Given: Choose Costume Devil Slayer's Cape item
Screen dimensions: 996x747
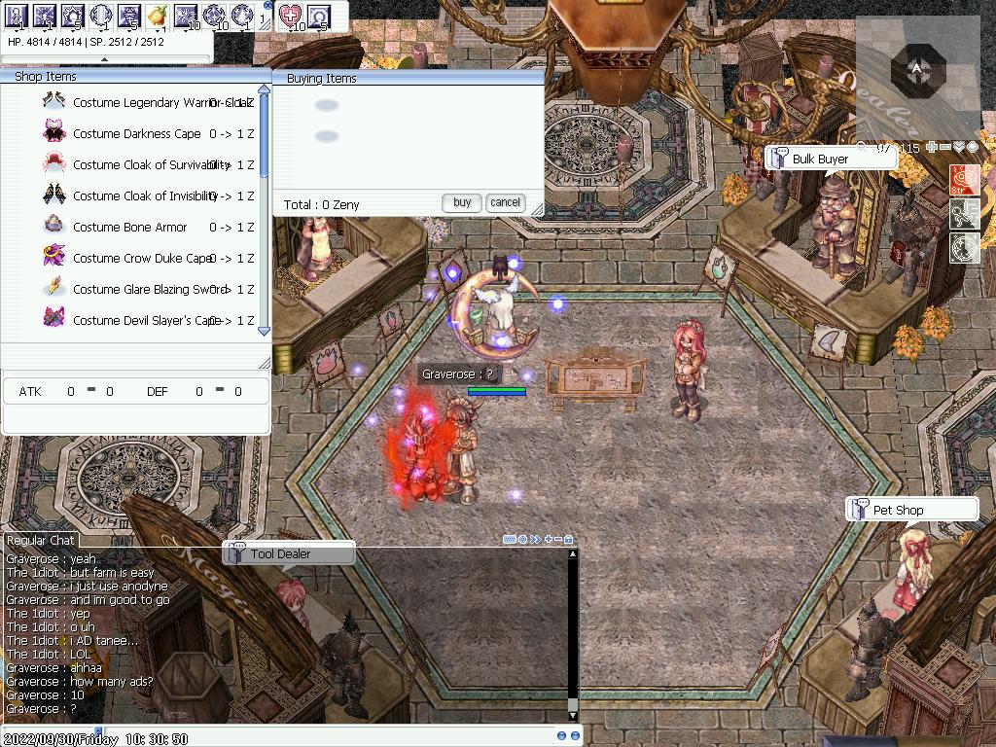Looking at the screenshot, I should click(x=146, y=321).
